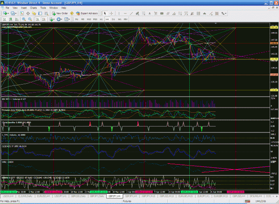Switch timeframe to M15
The image size is (279, 204).
89,19
